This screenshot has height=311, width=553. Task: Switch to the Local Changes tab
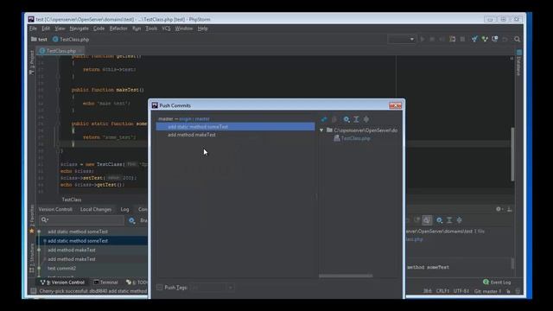96,209
